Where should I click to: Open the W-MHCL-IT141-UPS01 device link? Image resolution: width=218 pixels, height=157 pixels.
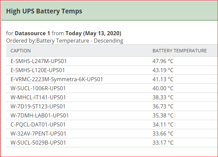38,97
